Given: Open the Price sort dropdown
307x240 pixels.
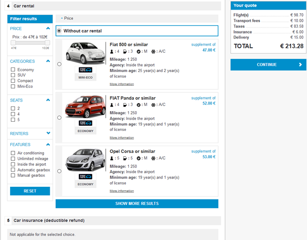Looking at the screenshot, I should pos(67,18).
